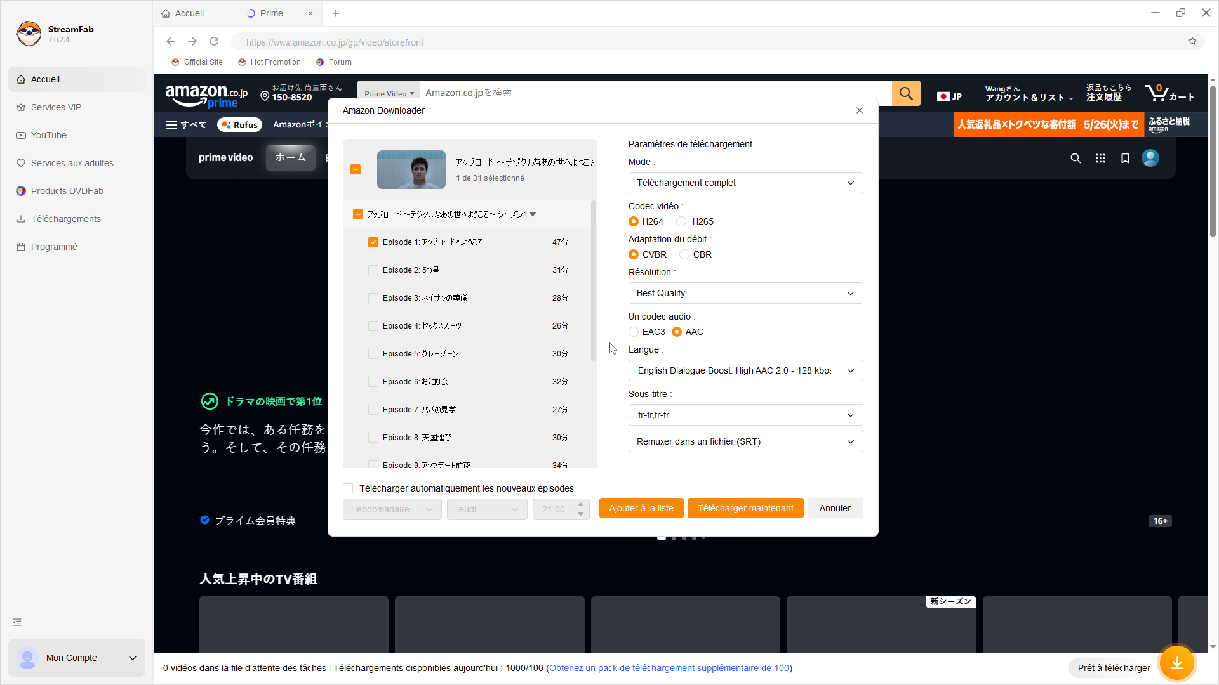Click the browser back arrow
Screen dimensions: 1219x685
[170, 41]
